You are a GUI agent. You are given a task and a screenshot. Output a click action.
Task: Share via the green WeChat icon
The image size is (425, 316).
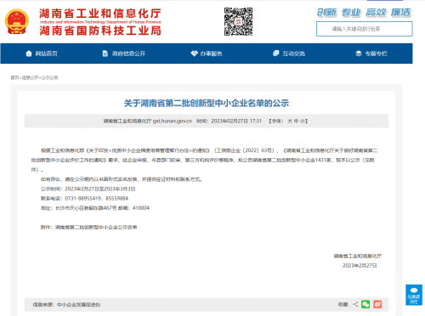(x=365, y=304)
